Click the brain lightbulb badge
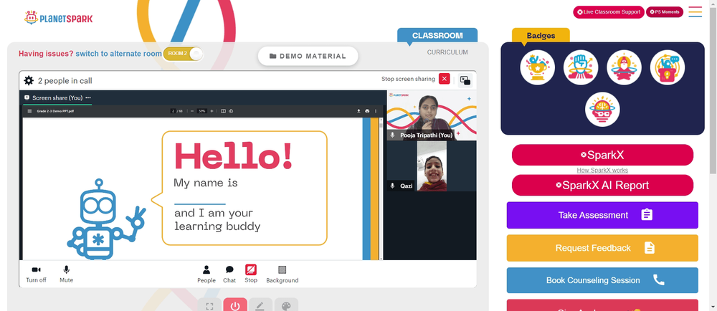The width and height of the screenshot is (717, 311). pyautogui.click(x=602, y=109)
